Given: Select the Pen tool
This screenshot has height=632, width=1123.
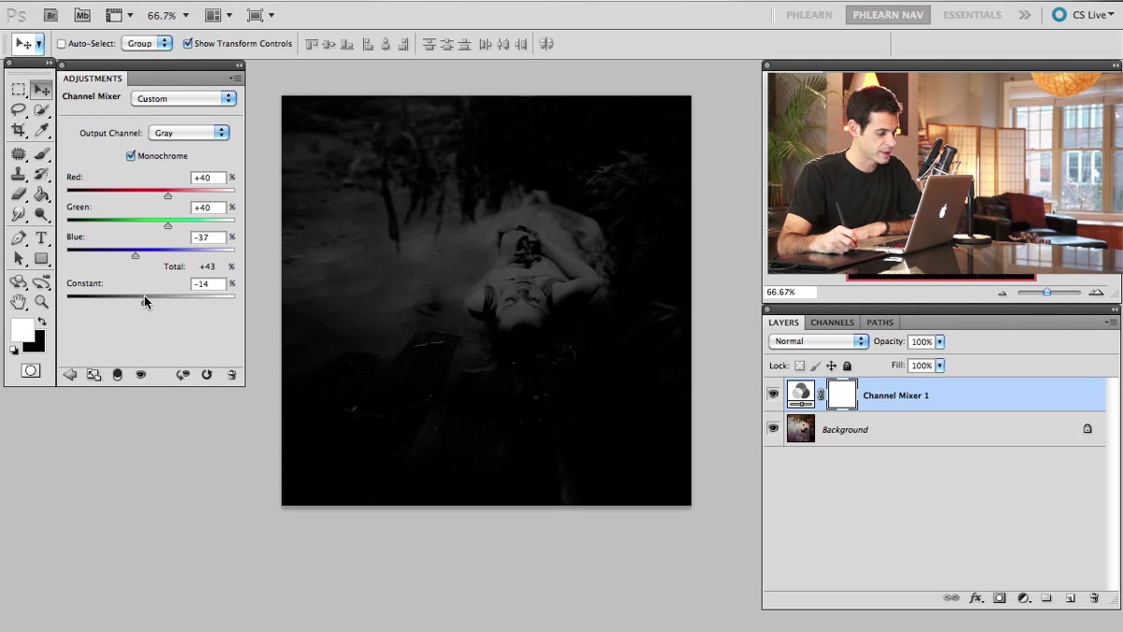Looking at the screenshot, I should 18,238.
